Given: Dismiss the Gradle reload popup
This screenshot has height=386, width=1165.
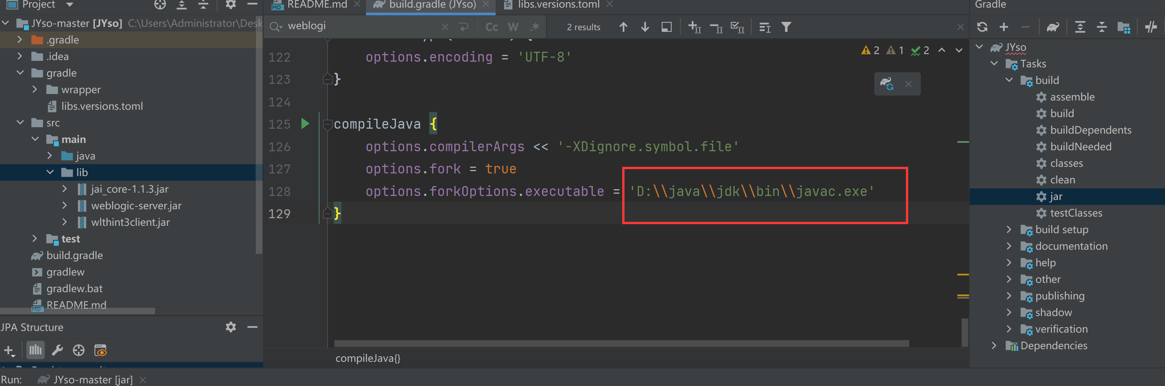Looking at the screenshot, I should point(908,84).
